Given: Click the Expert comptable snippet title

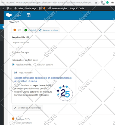Looking at the screenshot, I should (43, 80).
